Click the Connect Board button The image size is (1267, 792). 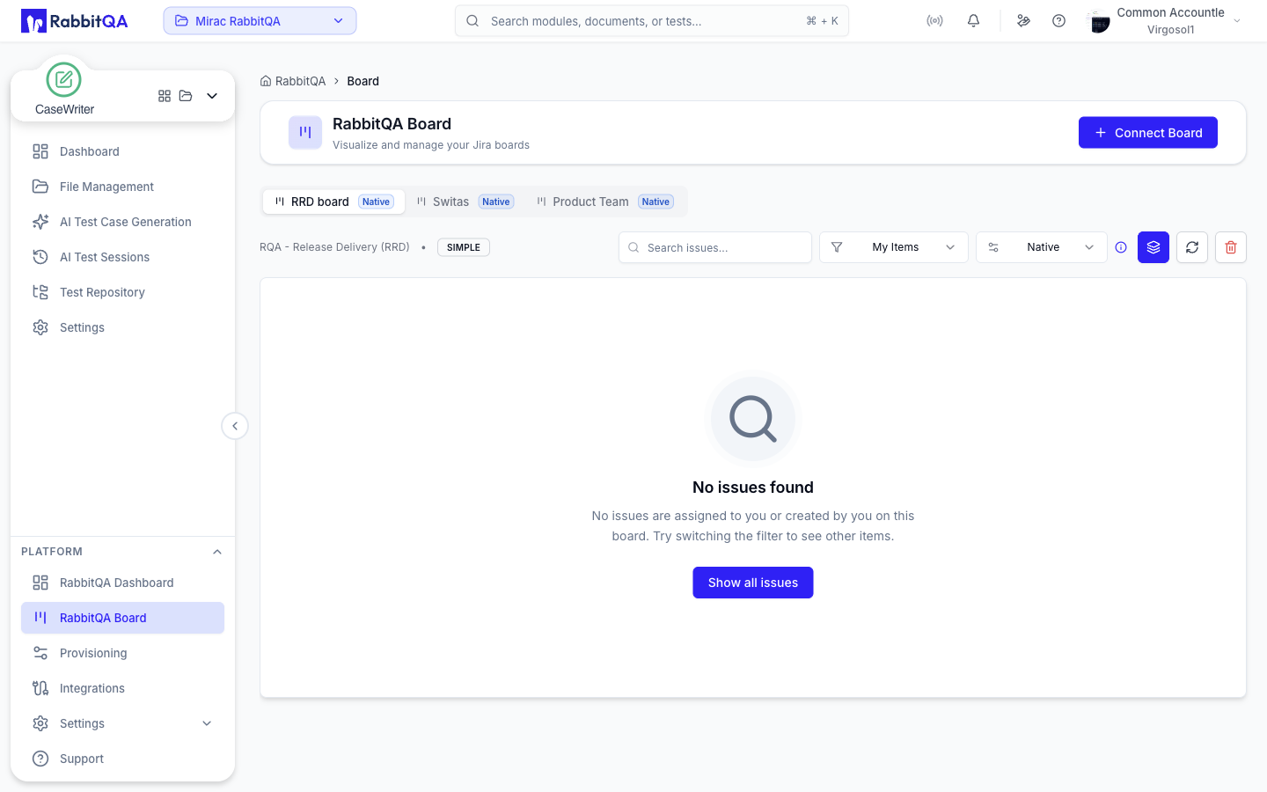tap(1148, 133)
